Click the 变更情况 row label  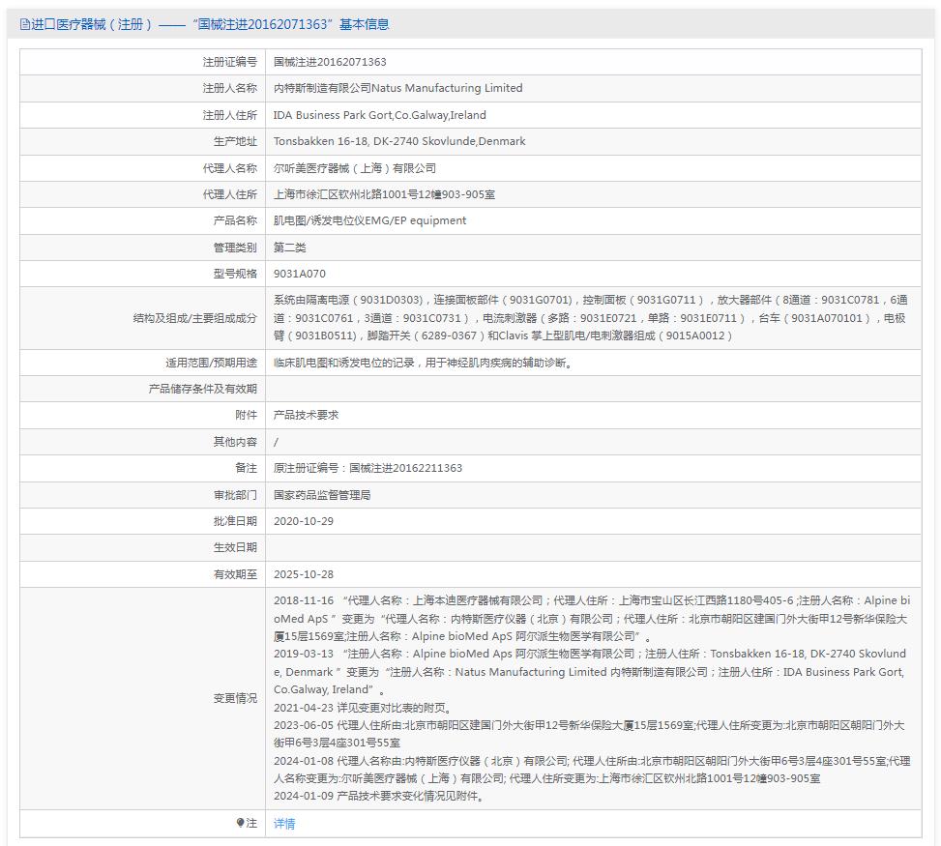tap(235, 698)
